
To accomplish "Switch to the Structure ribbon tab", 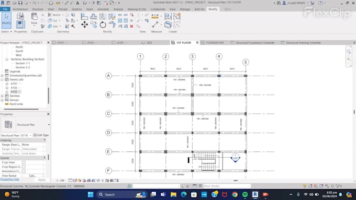I will coord(38,9).
